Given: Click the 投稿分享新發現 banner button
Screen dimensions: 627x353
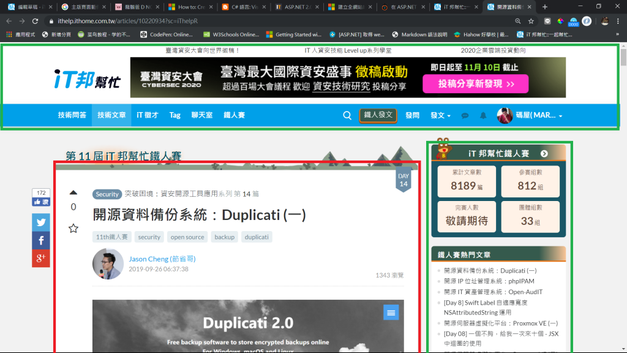Looking at the screenshot, I should (475, 84).
